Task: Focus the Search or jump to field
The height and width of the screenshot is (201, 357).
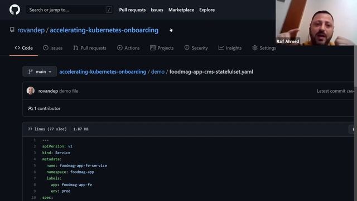Action: pyautogui.click(x=69, y=10)
